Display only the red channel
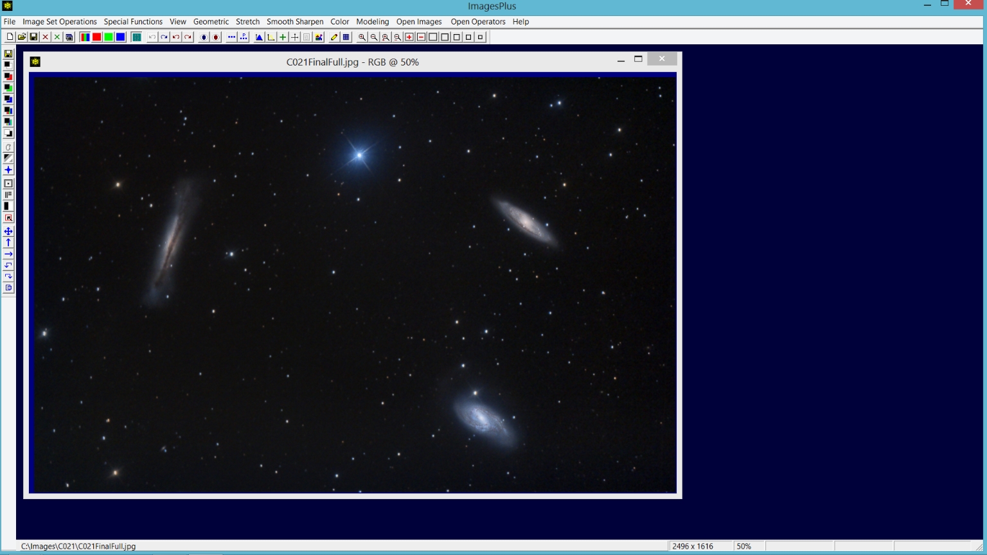 96,37
